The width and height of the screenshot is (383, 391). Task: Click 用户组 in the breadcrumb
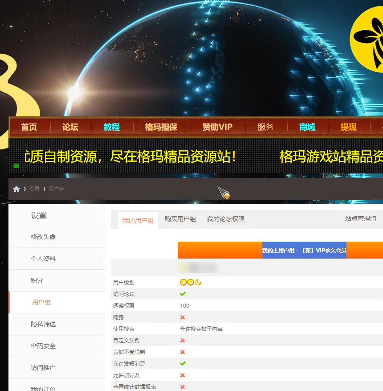pos(57,189)
